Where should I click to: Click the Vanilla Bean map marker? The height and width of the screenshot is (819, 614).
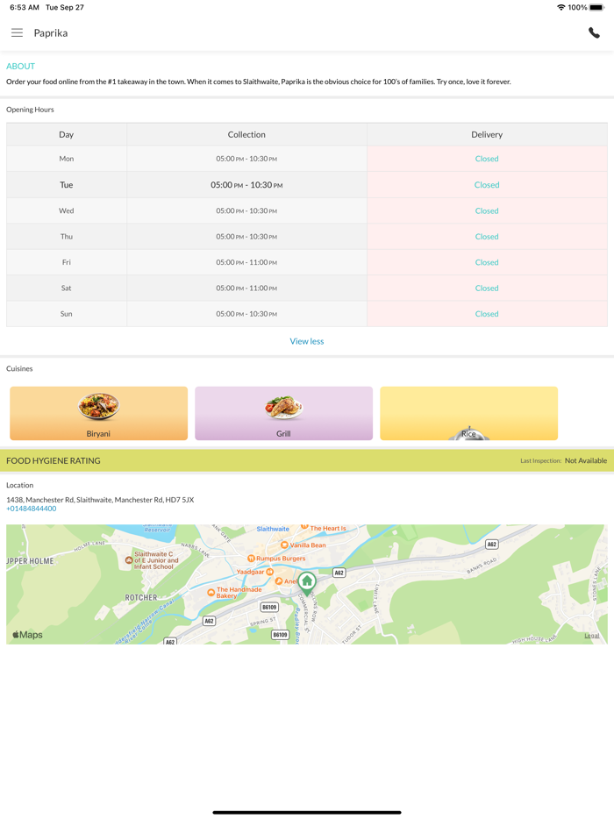click(x=284, y=545)
